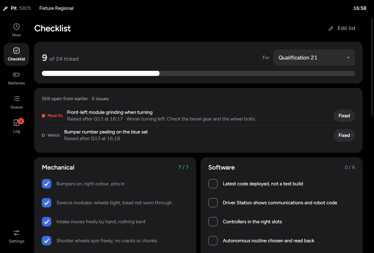Screen dimensions: 374x253
Task: Click Front-left module grinding when turning title
Action: click(110, 112)
